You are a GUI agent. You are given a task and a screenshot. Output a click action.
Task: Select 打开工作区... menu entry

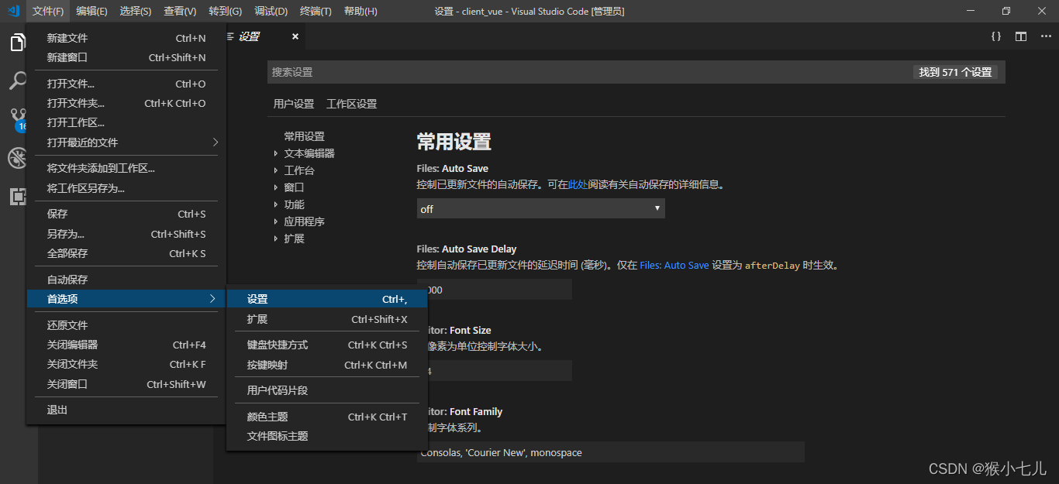point(126,122)
